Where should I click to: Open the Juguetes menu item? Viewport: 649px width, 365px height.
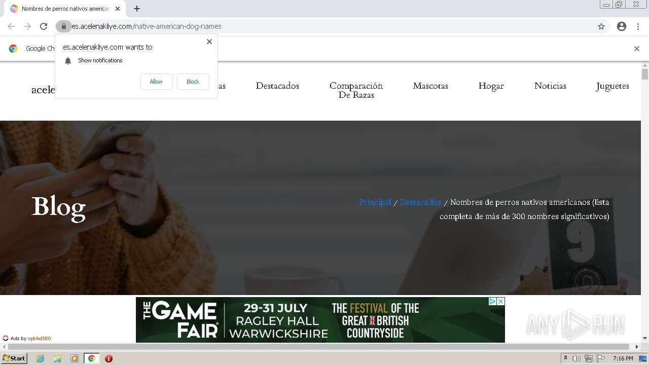point(612,86)
